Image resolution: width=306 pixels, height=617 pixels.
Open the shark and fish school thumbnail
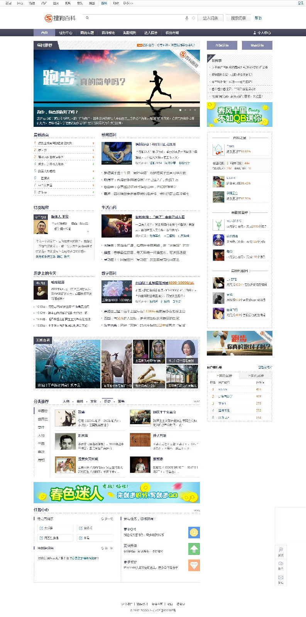[x=67, y=364]
